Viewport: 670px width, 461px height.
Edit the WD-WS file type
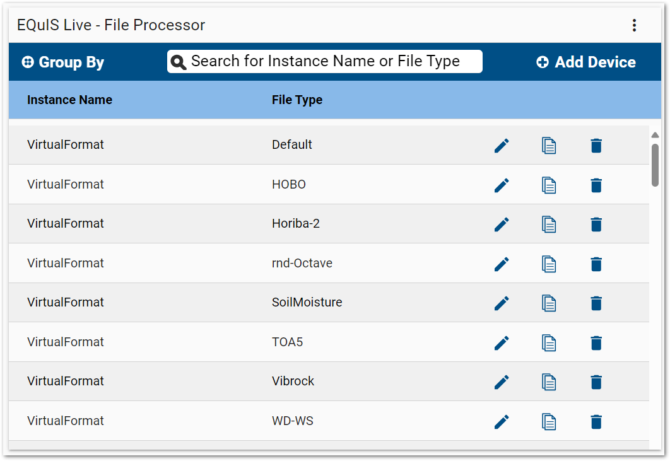coord(502,421)
